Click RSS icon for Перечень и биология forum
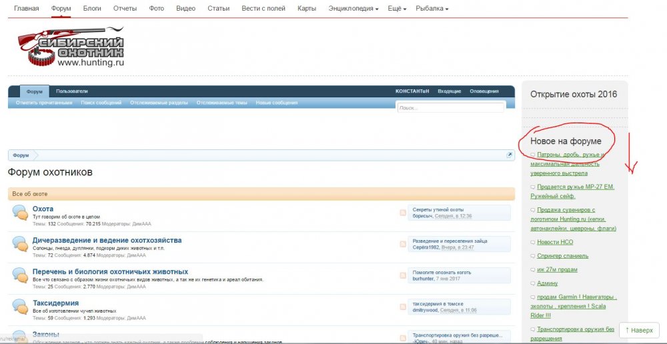 pos(403,275)
